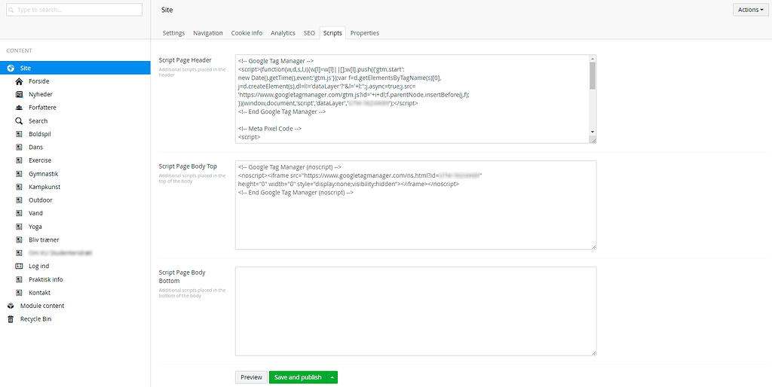Image resolution: width=772 pixels, height=387 pixels.
Task: Switch to the Settings tab
Action: click(173, 33)
